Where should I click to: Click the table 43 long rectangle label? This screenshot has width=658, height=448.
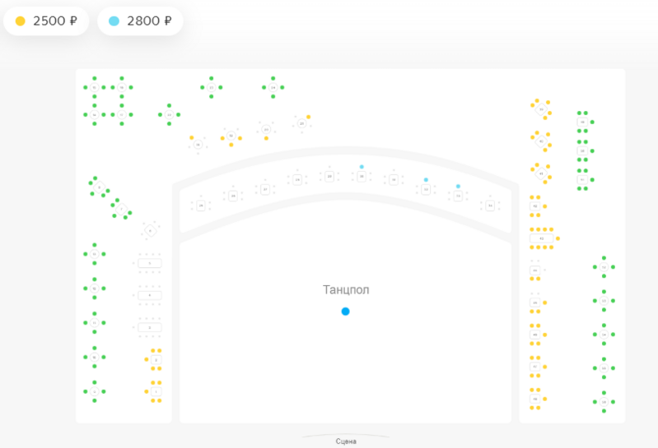coord(541,238)
